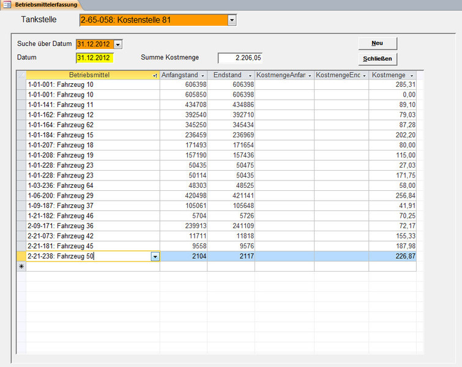Click the Summe Kostmenge field

[240, 57]
